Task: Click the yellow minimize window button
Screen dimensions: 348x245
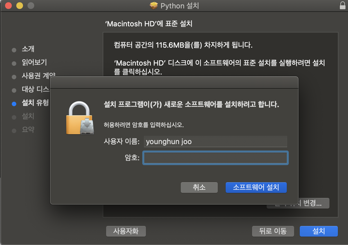Action: (20, 5)
